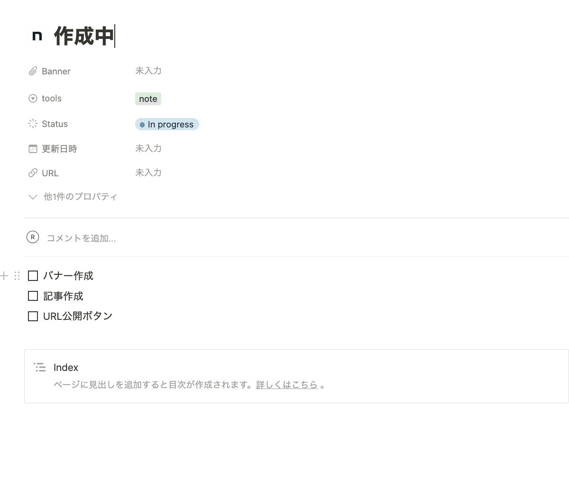Click the page's "n" icon to change it
The height and width of the screenshot is (488, 569).
point(37,35)
